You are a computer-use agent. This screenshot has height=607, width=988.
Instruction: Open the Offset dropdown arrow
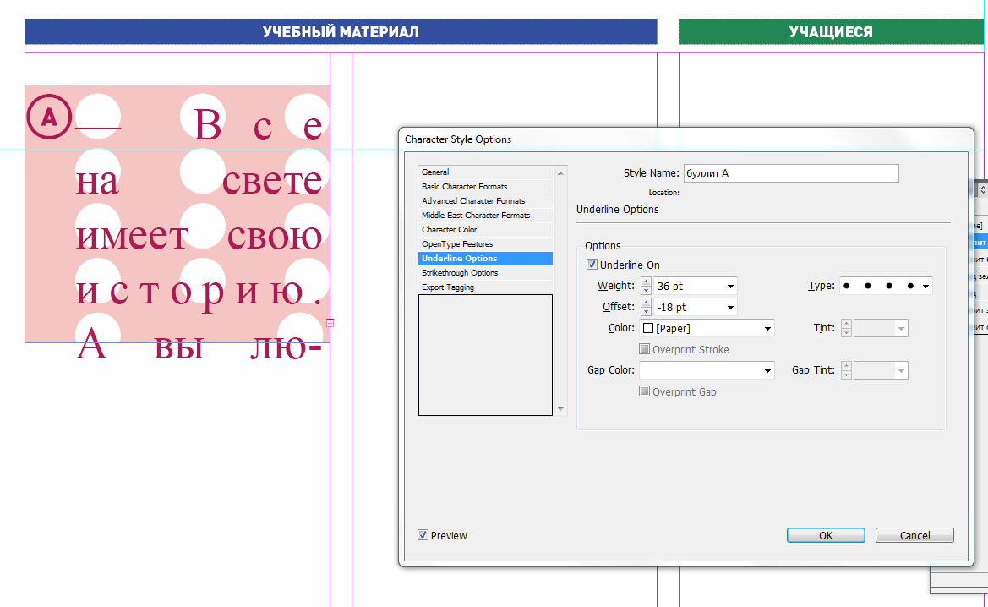(730, 308)
